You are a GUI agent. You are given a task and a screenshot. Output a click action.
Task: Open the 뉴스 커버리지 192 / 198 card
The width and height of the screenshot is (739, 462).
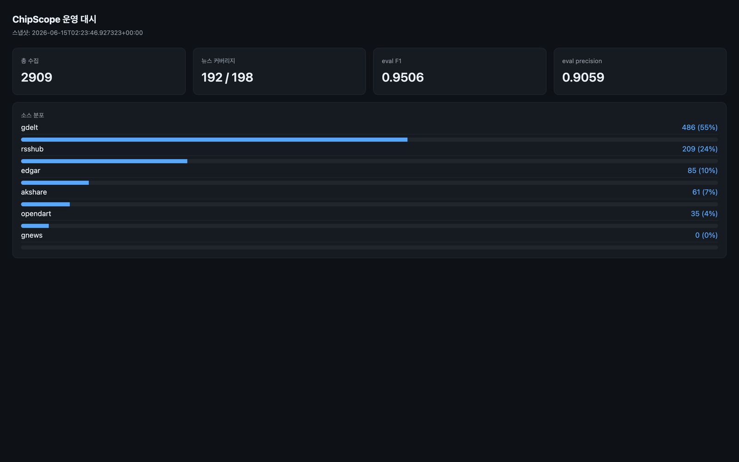click(279, 72)
